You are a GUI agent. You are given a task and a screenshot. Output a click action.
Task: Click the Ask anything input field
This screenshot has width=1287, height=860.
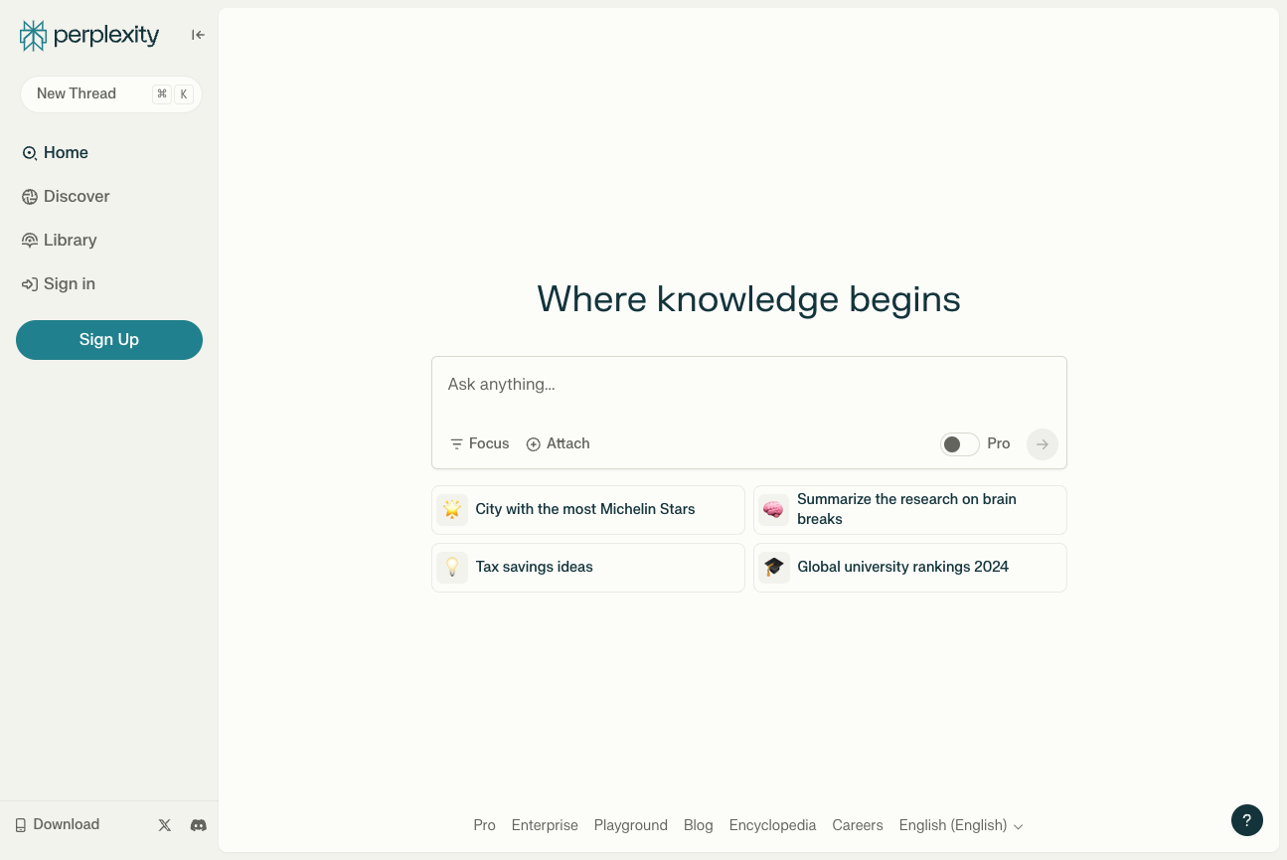(x=749, y=385)
